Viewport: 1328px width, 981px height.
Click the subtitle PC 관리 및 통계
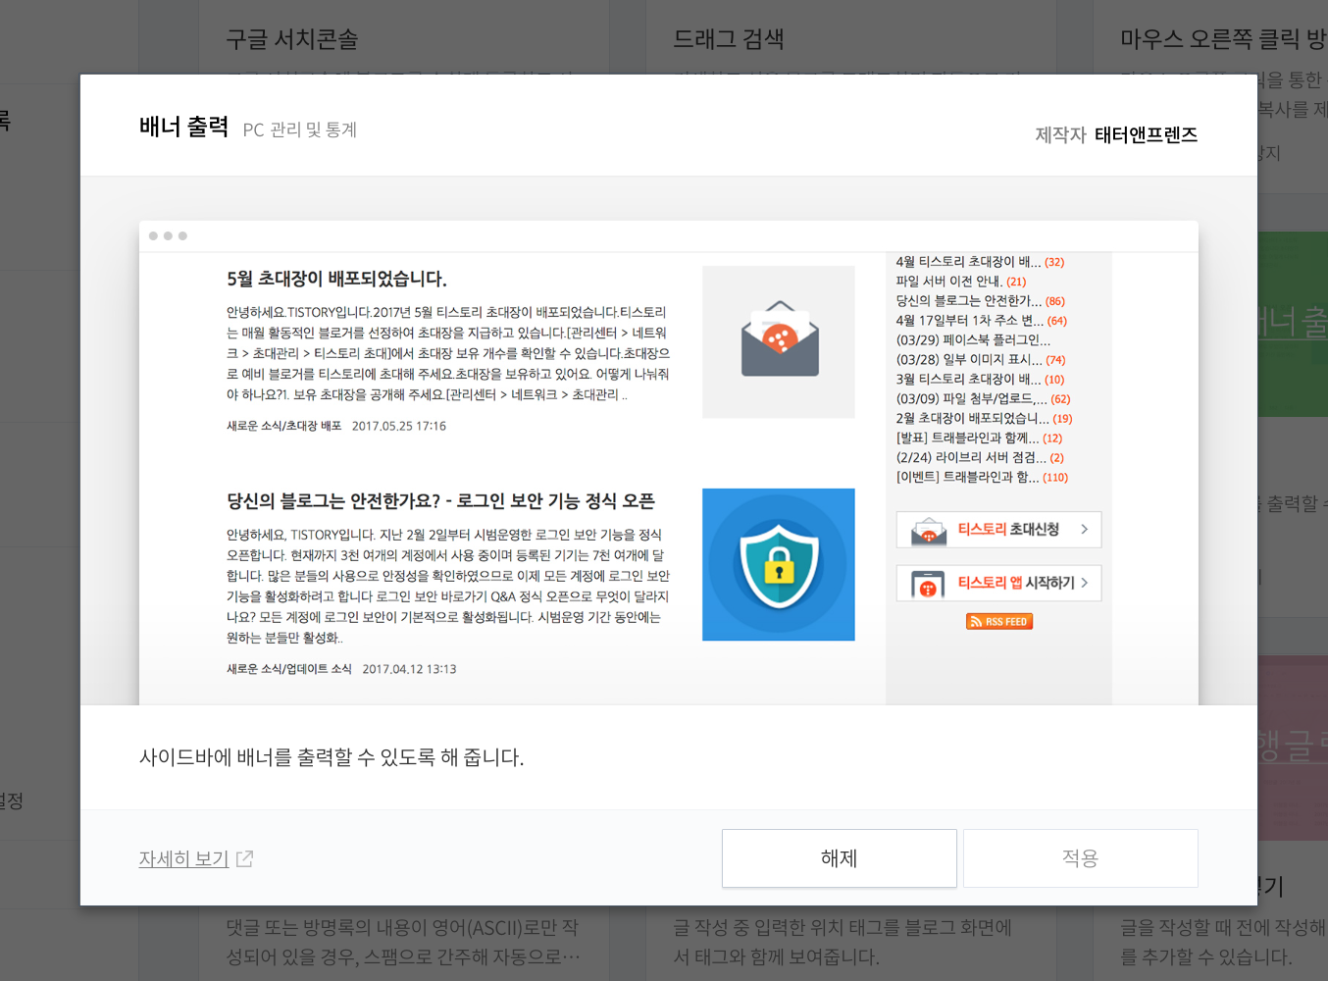click(x=300, y=129)
